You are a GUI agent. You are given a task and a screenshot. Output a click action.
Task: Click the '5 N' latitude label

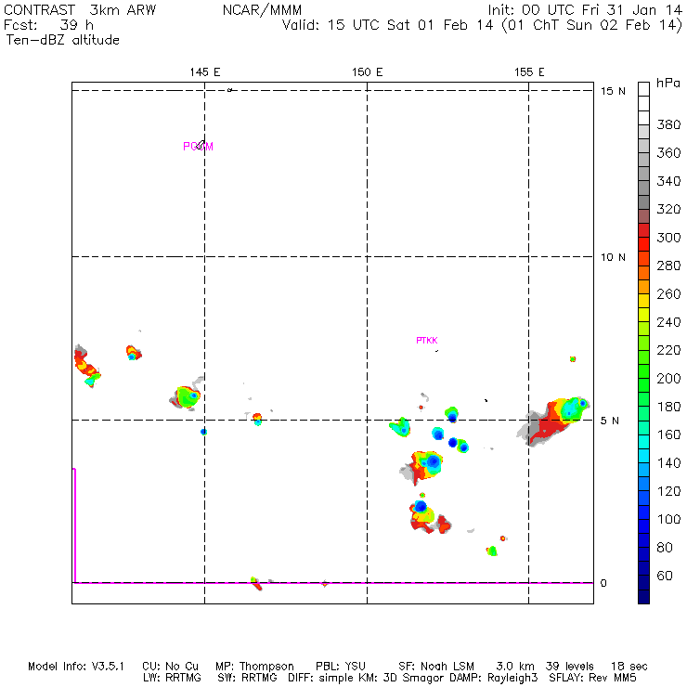(609, 421)
